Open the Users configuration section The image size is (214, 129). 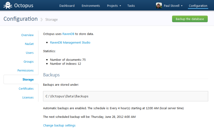(x=30, y=53)
